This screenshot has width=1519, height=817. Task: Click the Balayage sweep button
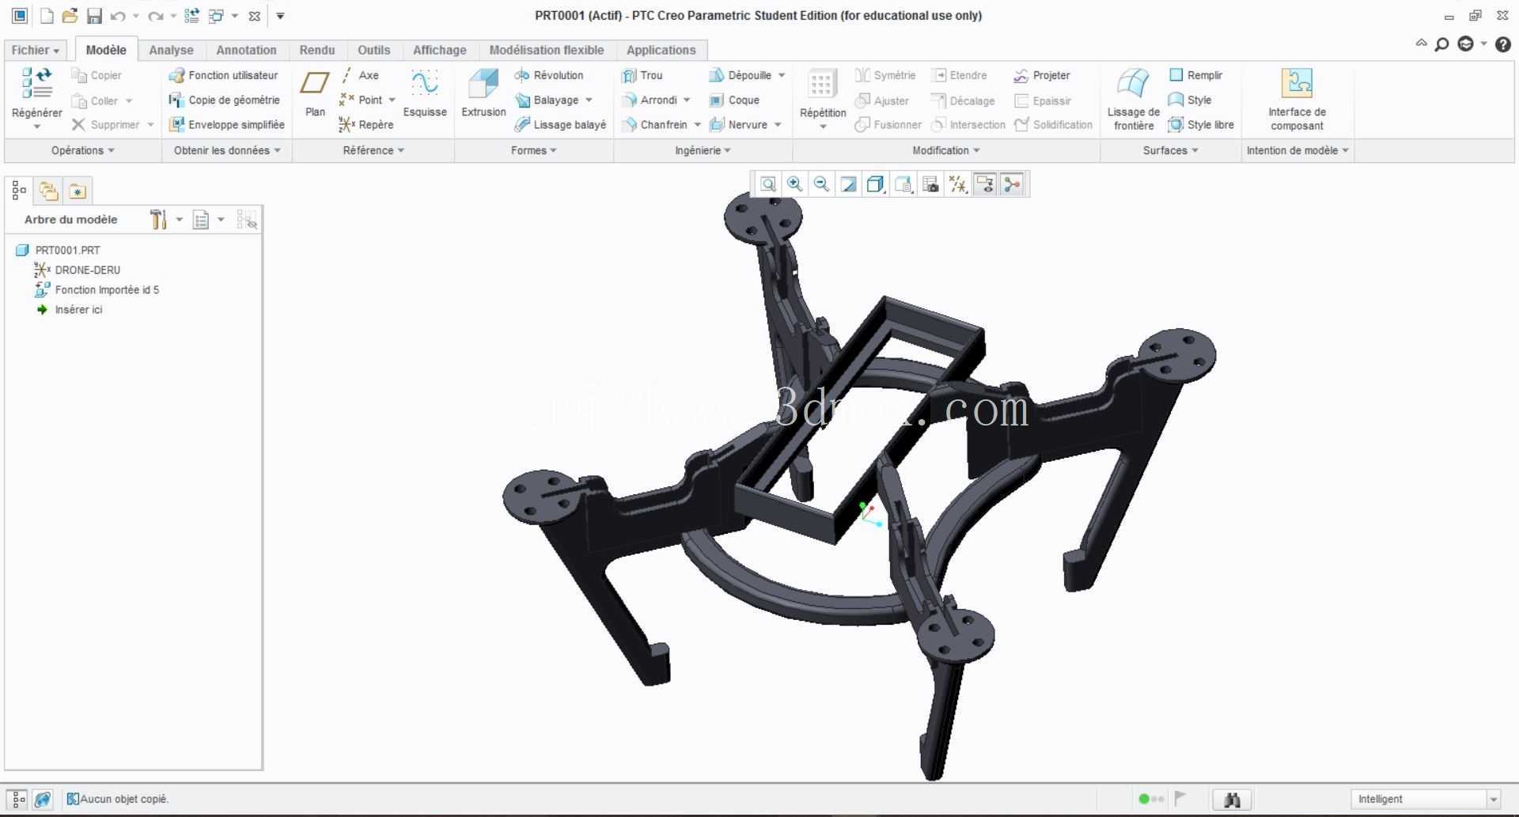(x=547, y=100)
